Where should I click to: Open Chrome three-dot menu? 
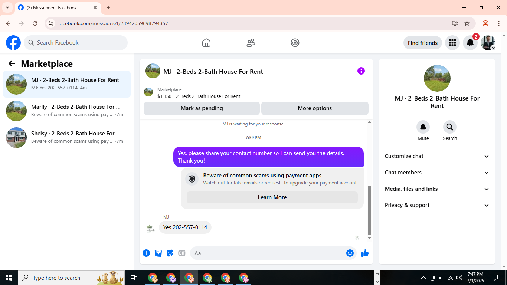(499, 23)
